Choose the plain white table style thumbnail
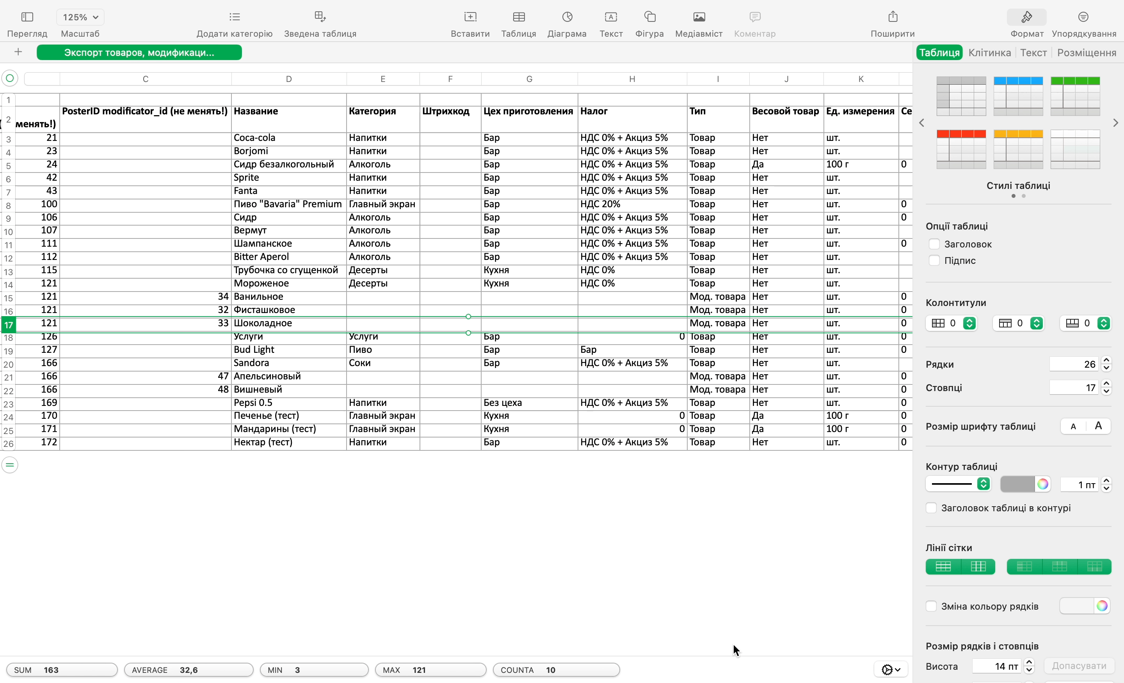The width and height of the screenshot is (1124, 683). (1075, 149)
